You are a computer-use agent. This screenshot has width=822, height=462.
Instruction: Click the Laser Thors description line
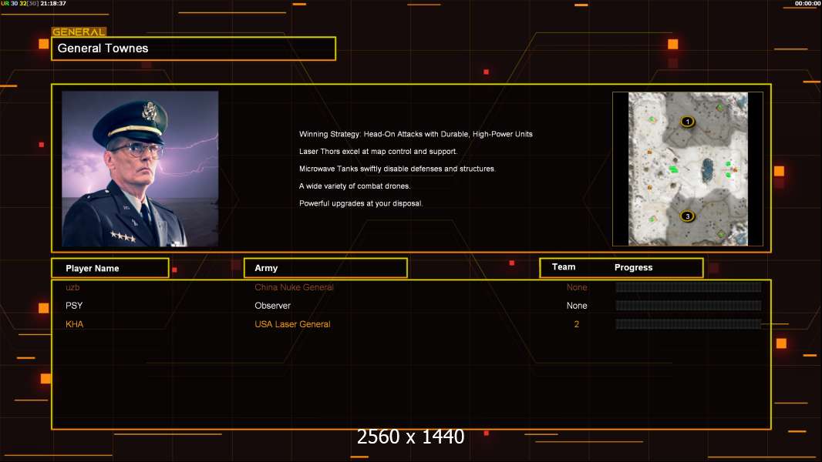378,151
